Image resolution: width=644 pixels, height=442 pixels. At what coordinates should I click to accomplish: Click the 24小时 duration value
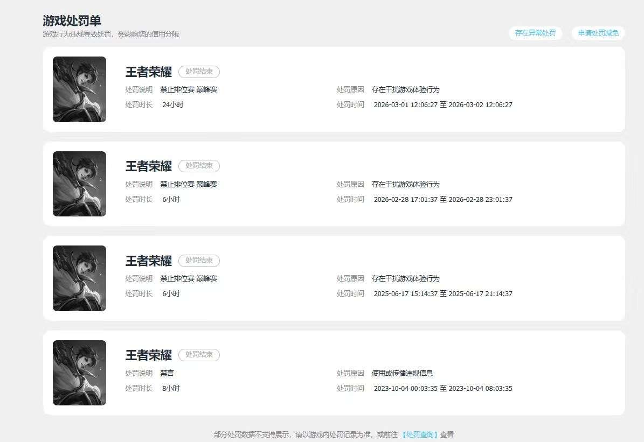pyautogui.click(x=173, y=104)
